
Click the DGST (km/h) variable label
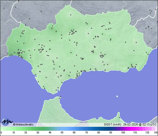pos(112,124)
